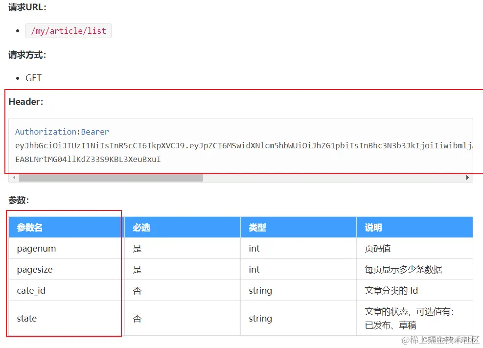
Task: Click the 类型 column header
Action: click(x=299, y=227)
